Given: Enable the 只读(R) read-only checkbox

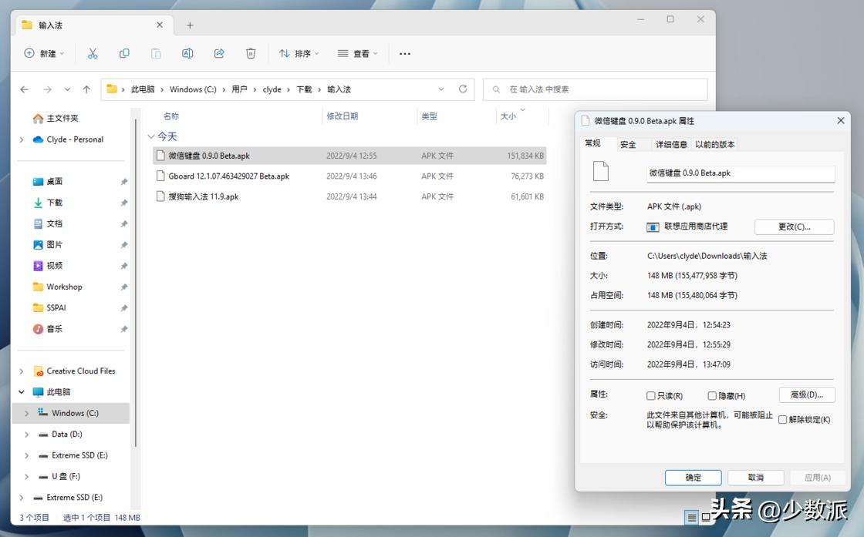Looking at the screenshot, I should [650, 395].
